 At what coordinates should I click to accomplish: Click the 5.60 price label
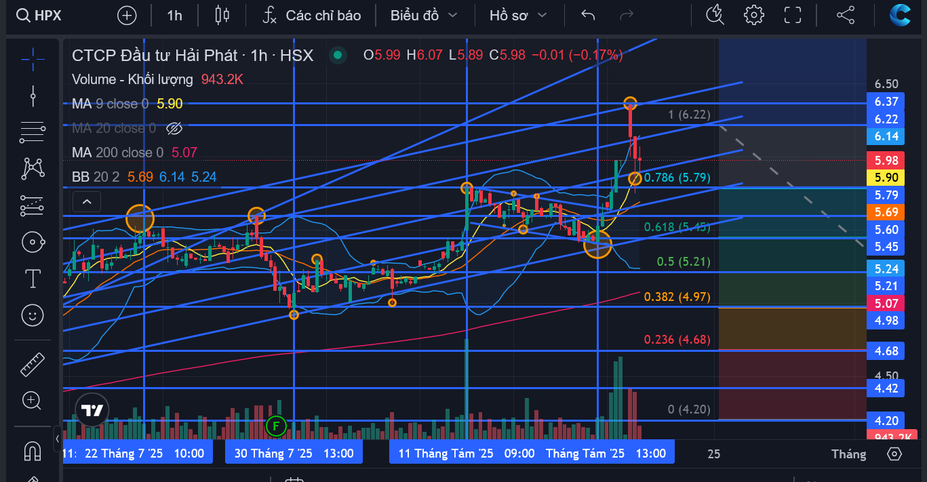click(x=886, y=230)
